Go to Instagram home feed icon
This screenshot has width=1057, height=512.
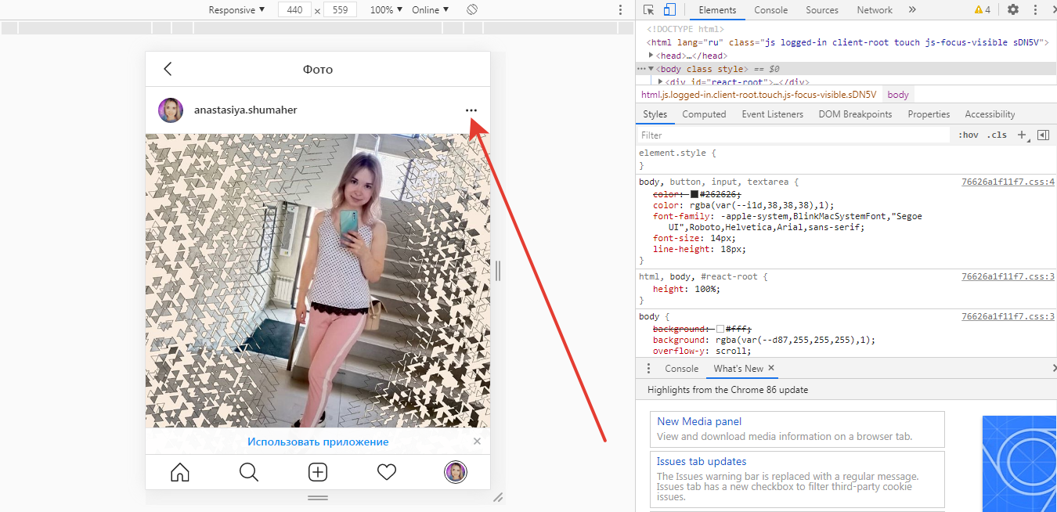[180, 472]
